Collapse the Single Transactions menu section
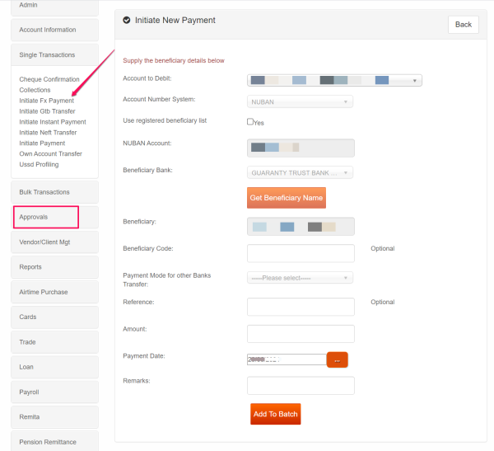 pyautogui.click(x=55, y=55)
